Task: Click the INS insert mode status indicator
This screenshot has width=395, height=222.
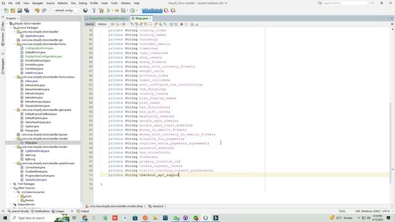Action: (x=358, y=211)
